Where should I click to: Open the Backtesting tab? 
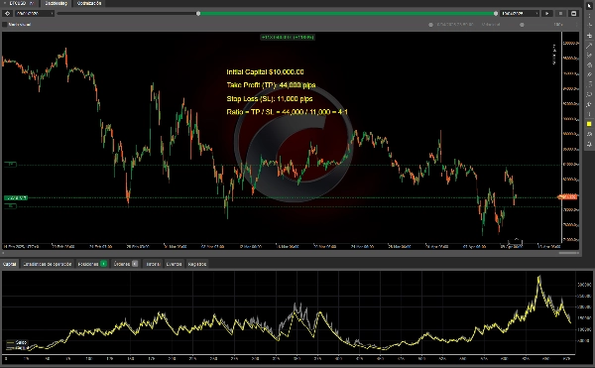56,3
